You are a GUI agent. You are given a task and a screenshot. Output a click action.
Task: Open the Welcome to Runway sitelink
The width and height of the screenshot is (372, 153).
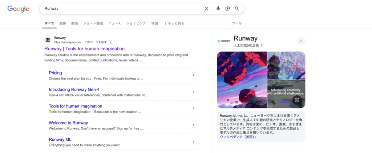coord(68,123)
